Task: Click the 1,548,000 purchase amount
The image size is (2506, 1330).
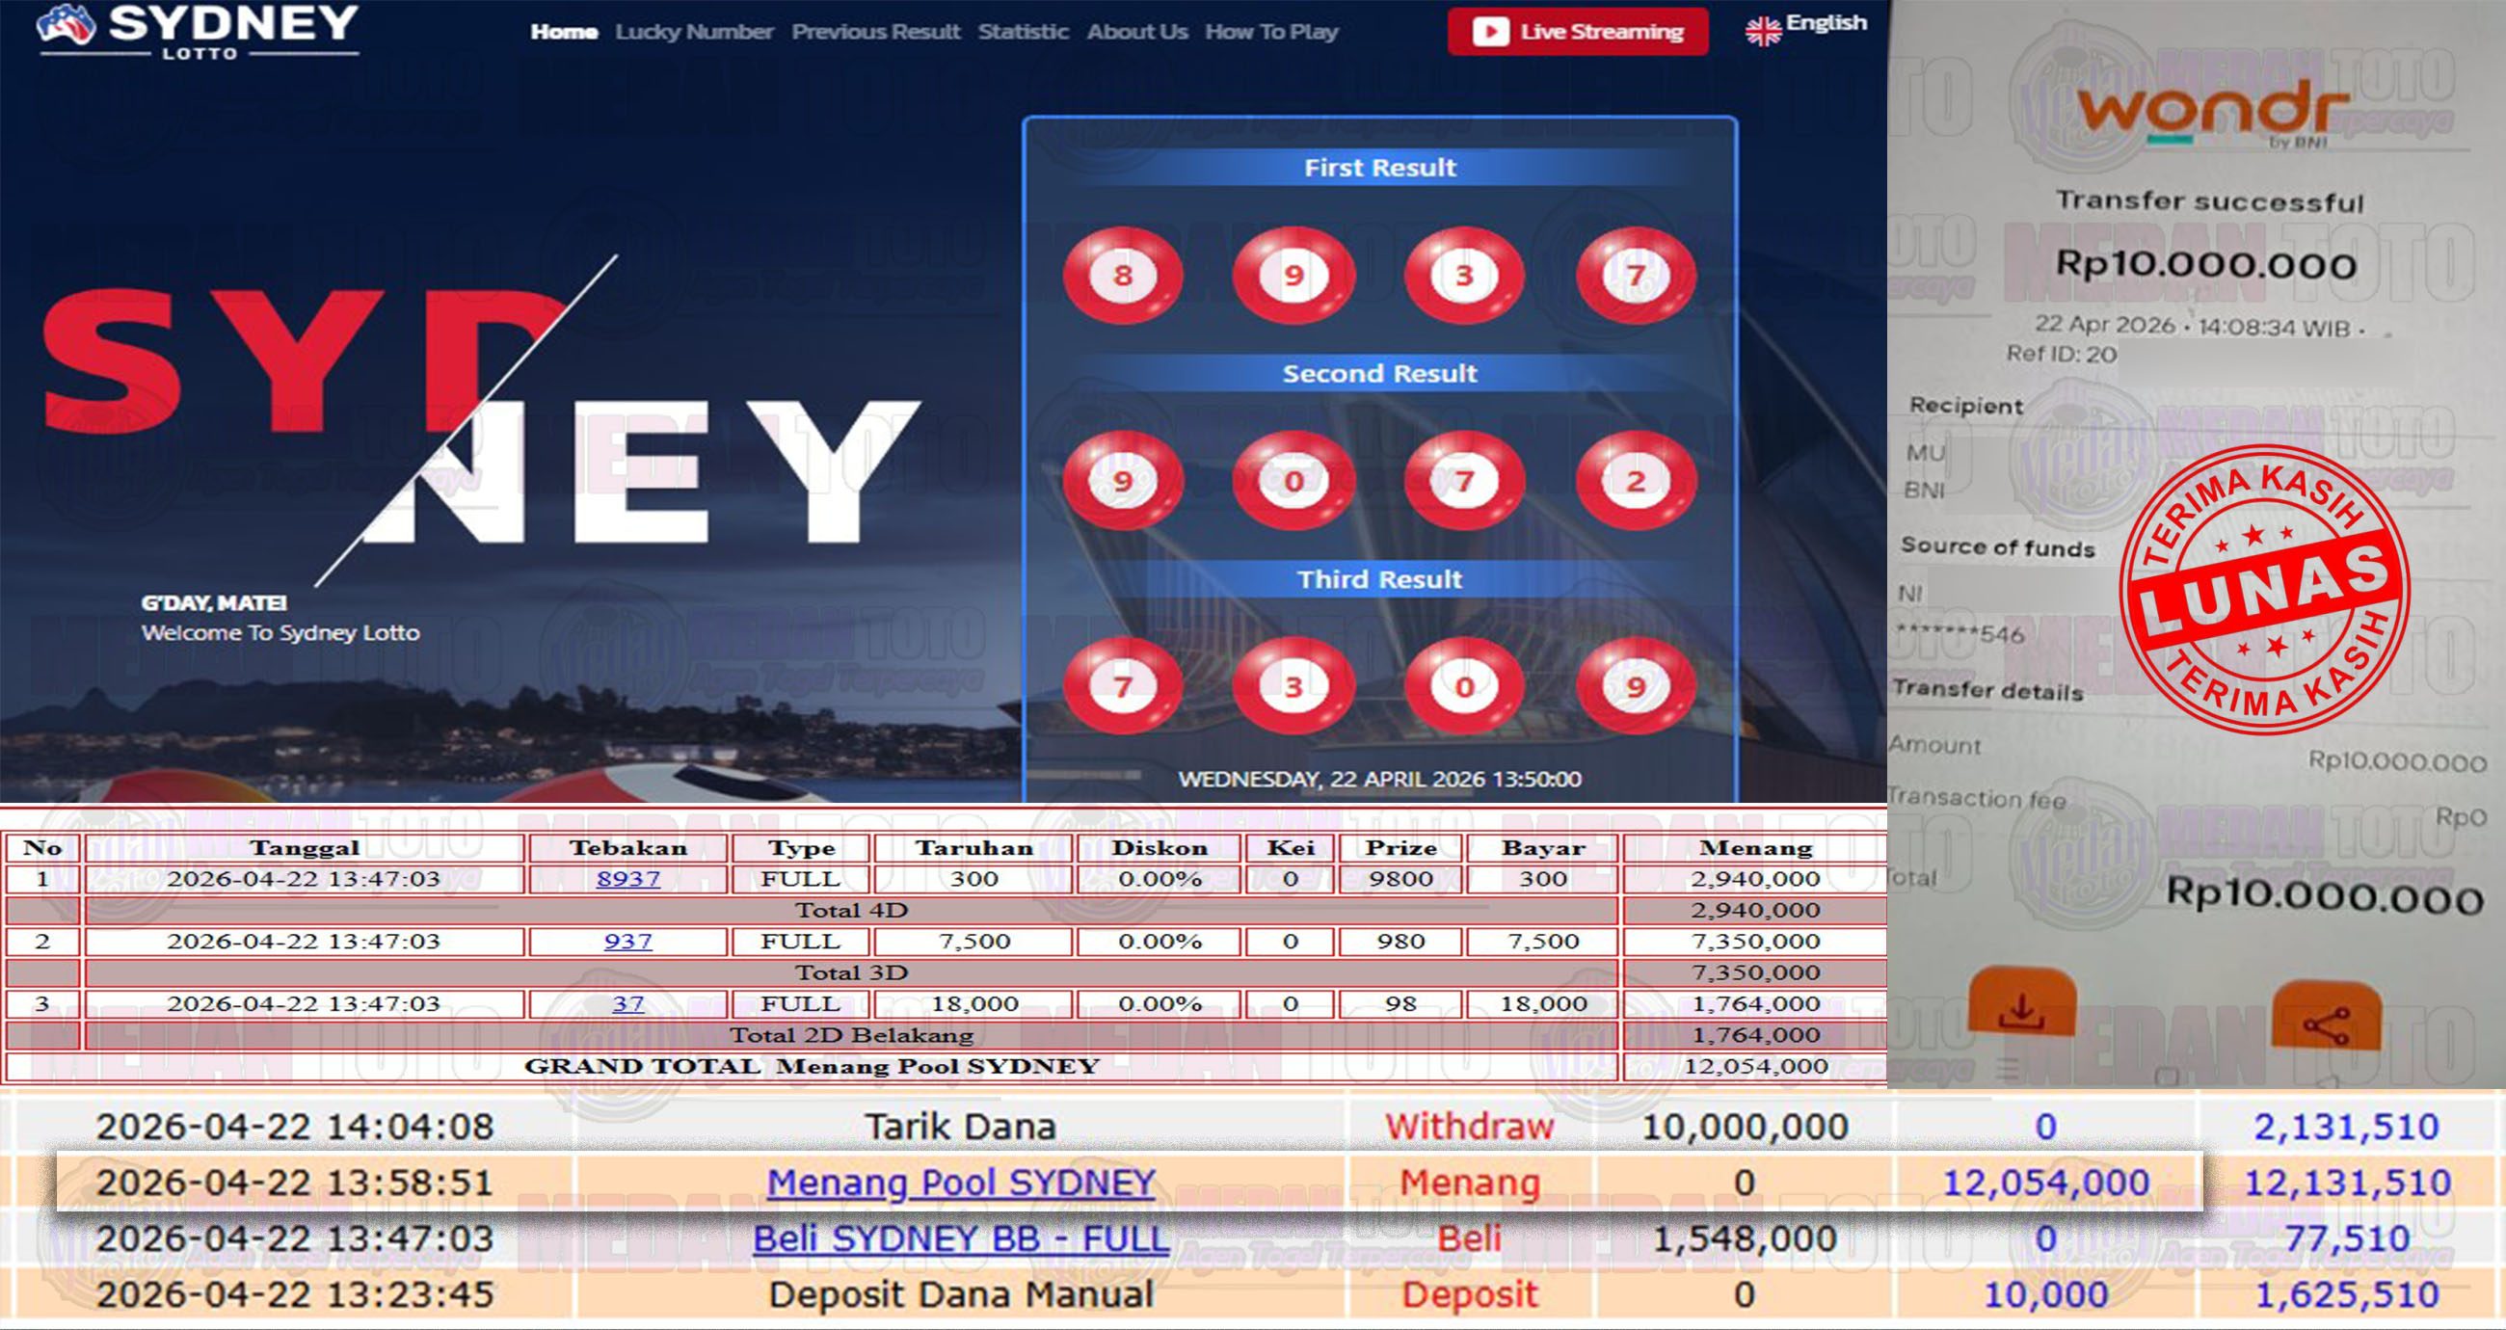Action: click(1745, 1237)
